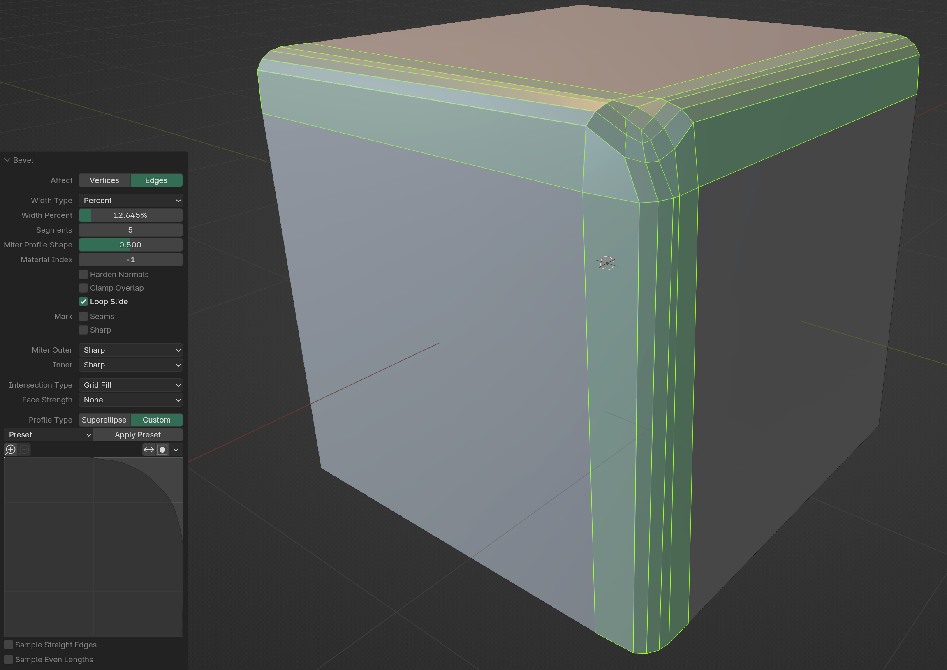Click the 3D cursor in the viewport

607,263
